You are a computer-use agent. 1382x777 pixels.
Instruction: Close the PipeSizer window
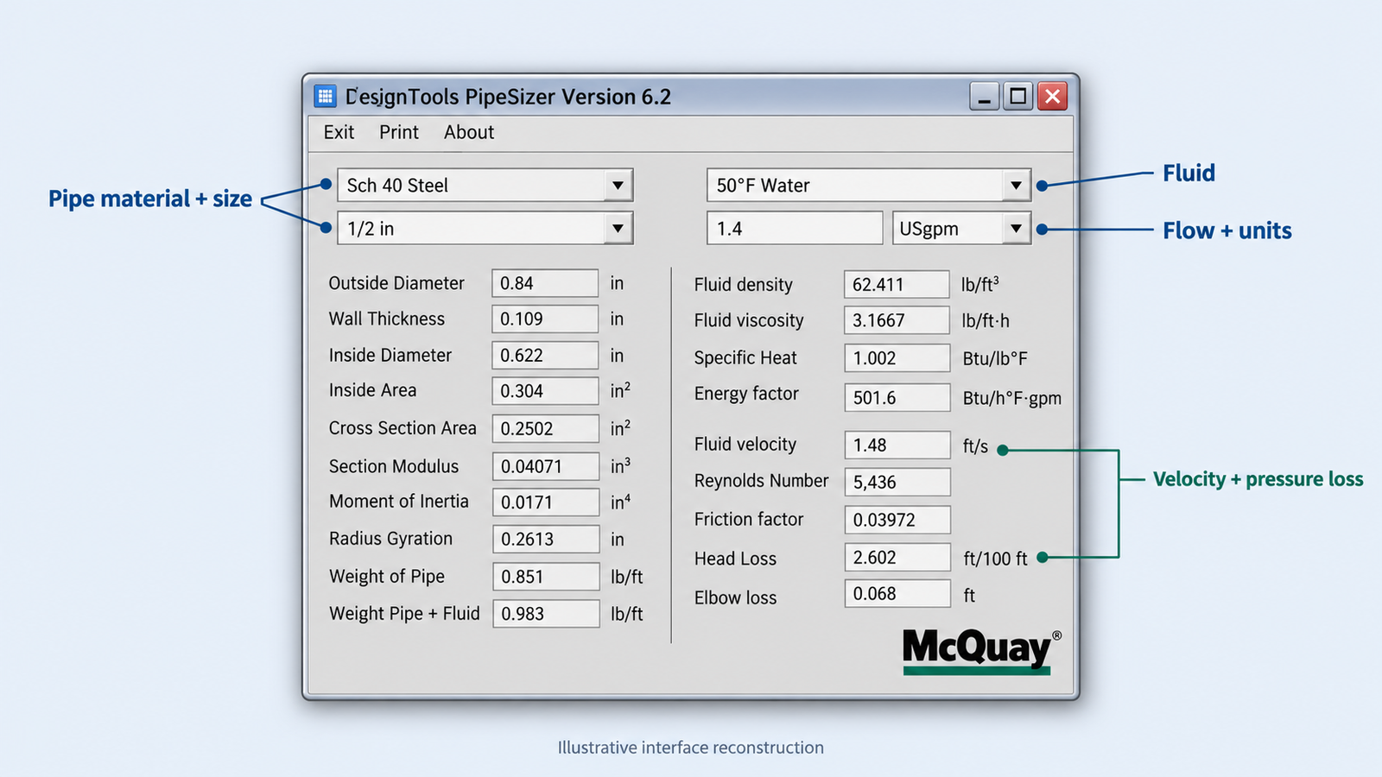coord(1053,96)
